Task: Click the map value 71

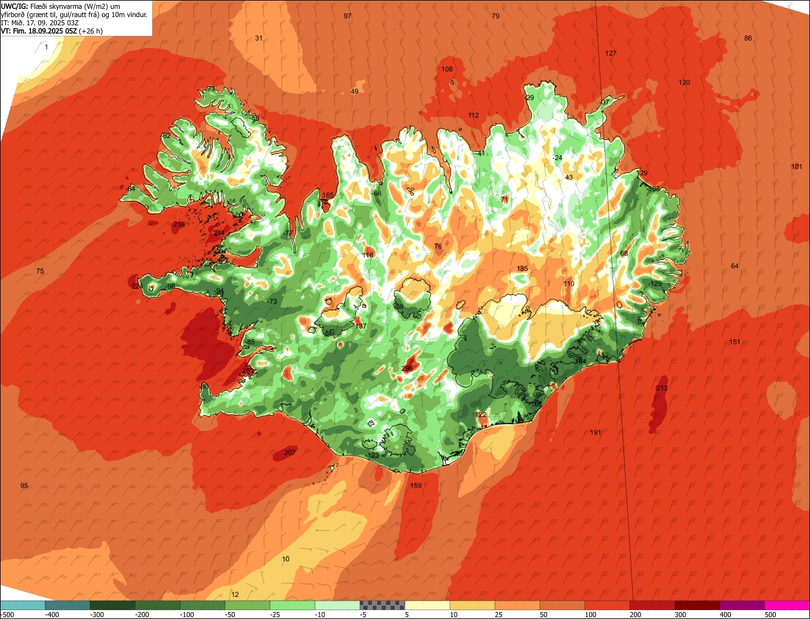Action: point(504,199)
